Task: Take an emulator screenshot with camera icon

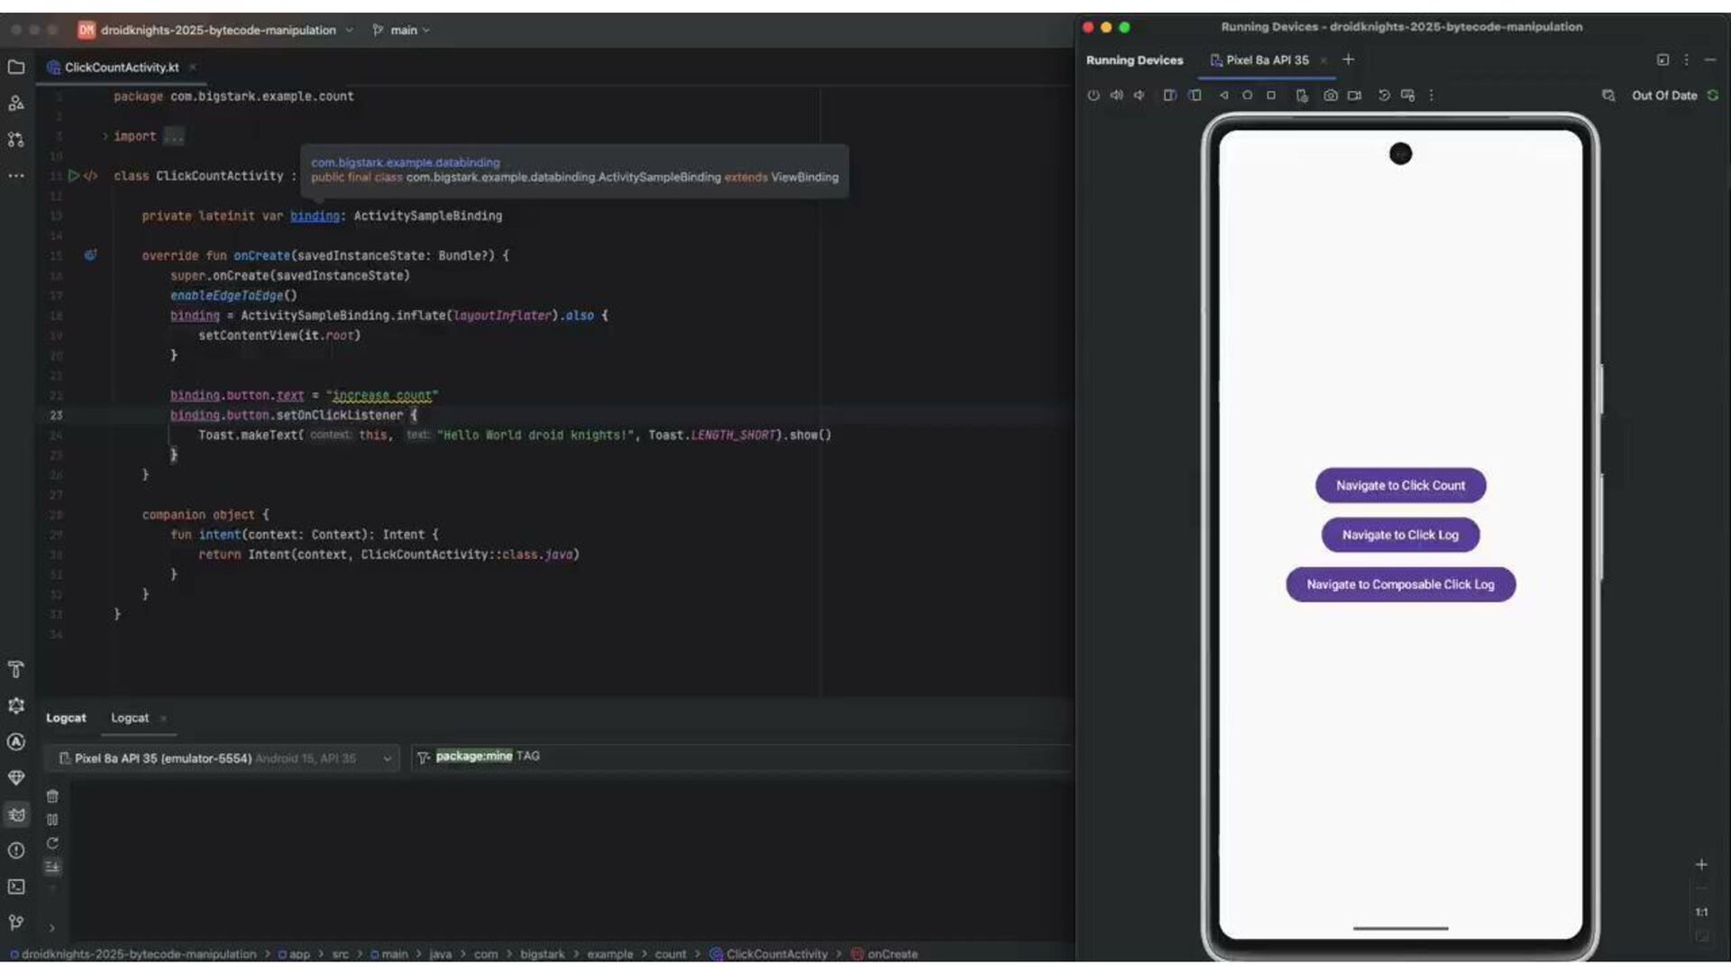Action: pyautogui.click(x=1330, y=96)
